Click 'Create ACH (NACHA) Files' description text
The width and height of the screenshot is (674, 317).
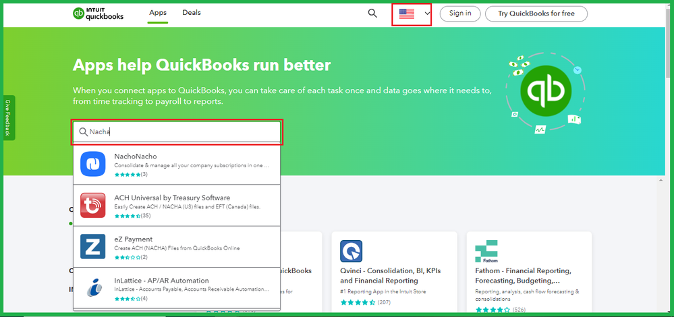(177, 248)
